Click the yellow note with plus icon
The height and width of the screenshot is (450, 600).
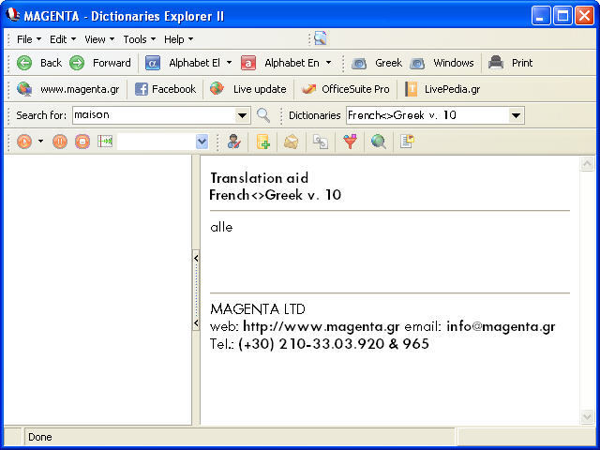[x=263, y=142]
